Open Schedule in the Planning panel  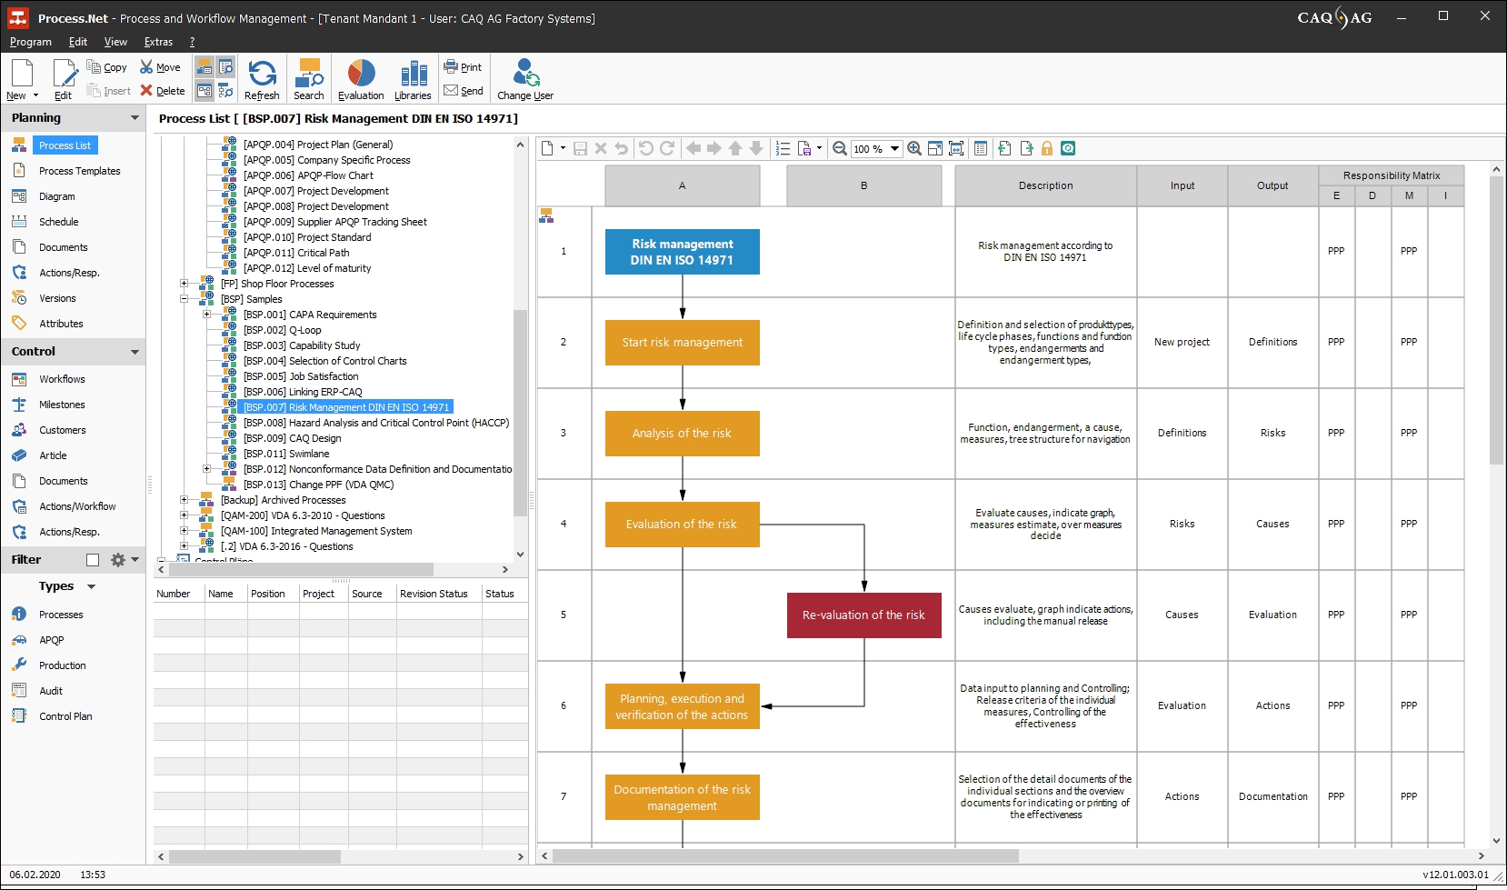tap(58, 222)
